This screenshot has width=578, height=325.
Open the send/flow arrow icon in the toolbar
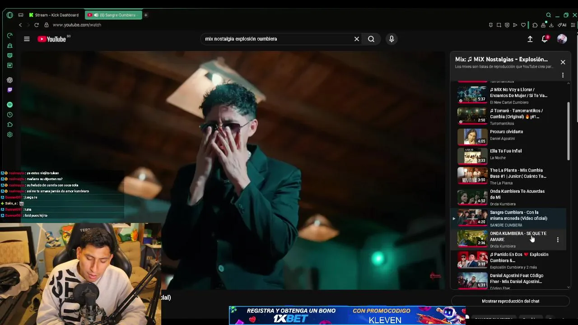[515, 25]
